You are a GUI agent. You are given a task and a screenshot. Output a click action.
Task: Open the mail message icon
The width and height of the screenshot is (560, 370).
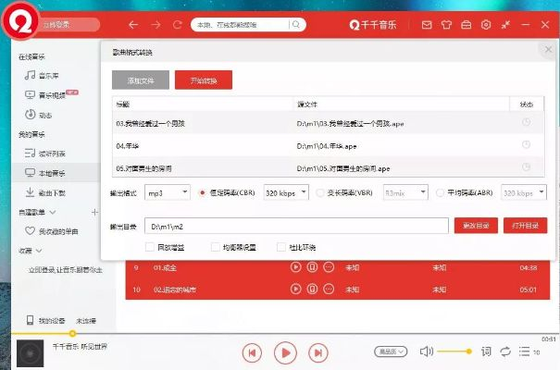(x=426, y=24)
